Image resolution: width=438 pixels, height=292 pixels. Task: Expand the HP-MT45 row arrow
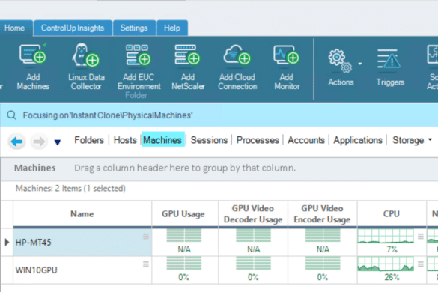(7, 242)
